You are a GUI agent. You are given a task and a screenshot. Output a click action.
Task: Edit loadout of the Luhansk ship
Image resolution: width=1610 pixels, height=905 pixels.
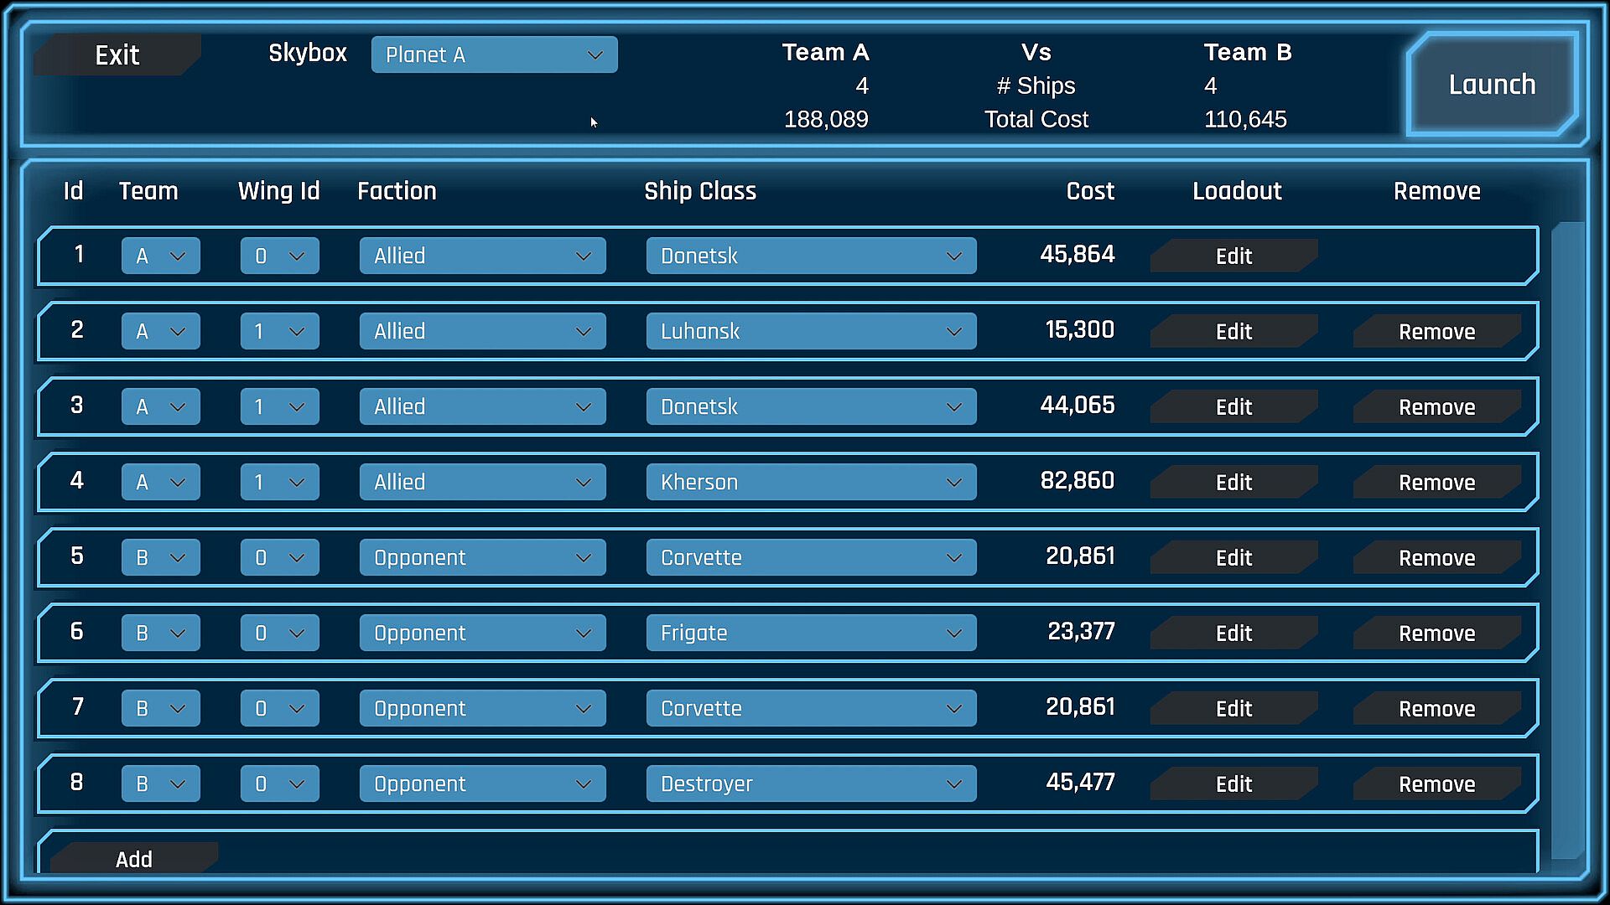coord(1233,331)
